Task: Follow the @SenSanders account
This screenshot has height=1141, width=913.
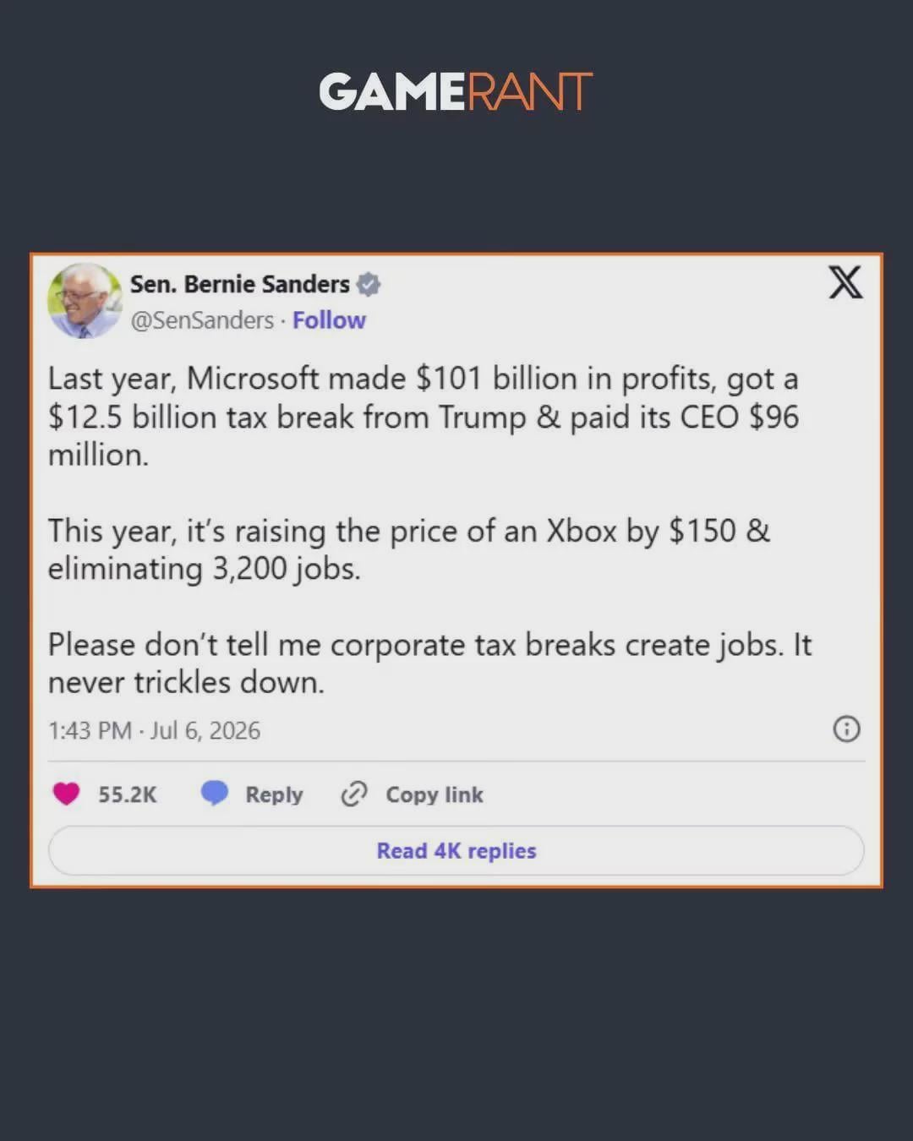Action: coord(329,320)
